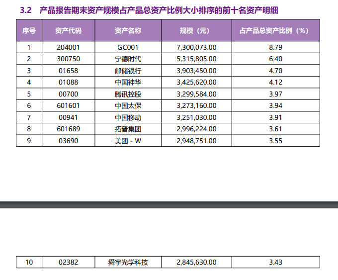
Task: Click percentage 4.70
Action: pos(275,71)
